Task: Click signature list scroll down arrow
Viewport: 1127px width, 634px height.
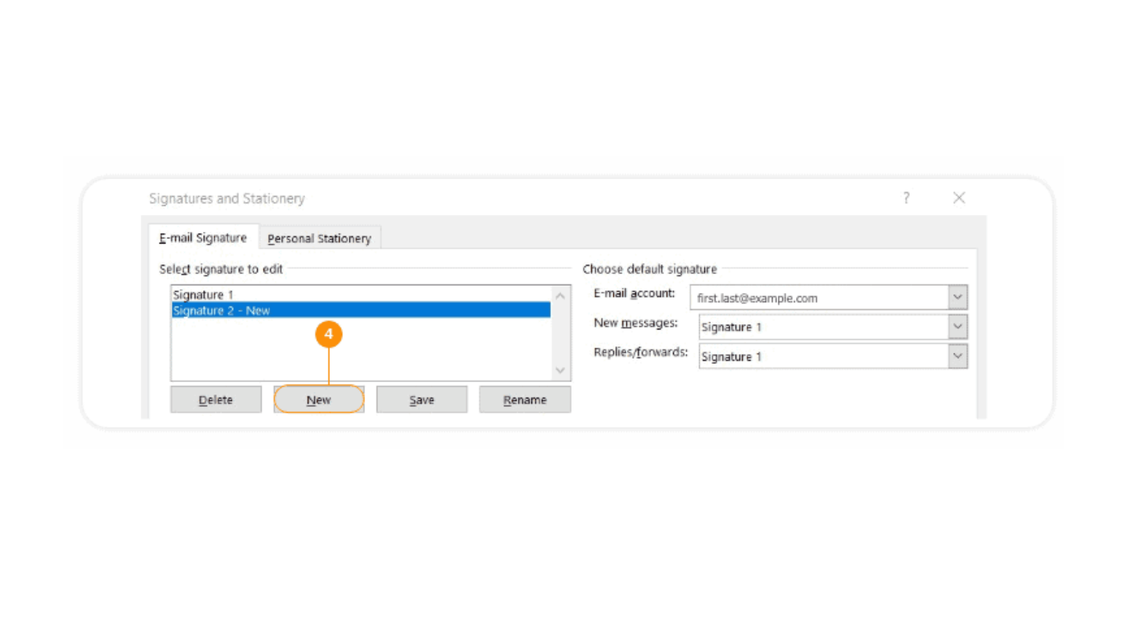Action: [560, 370]
